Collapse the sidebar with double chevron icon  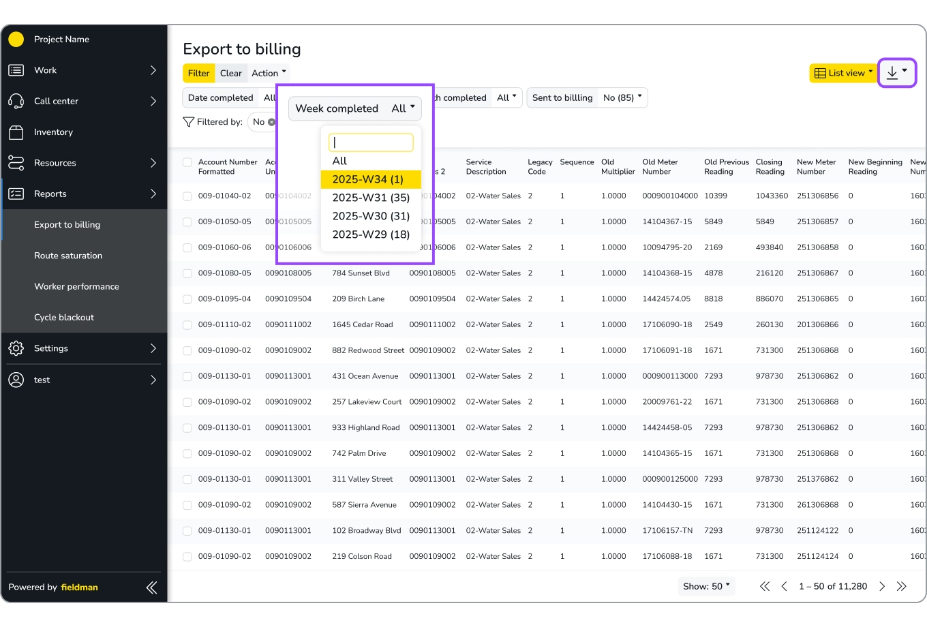[151, 587]
